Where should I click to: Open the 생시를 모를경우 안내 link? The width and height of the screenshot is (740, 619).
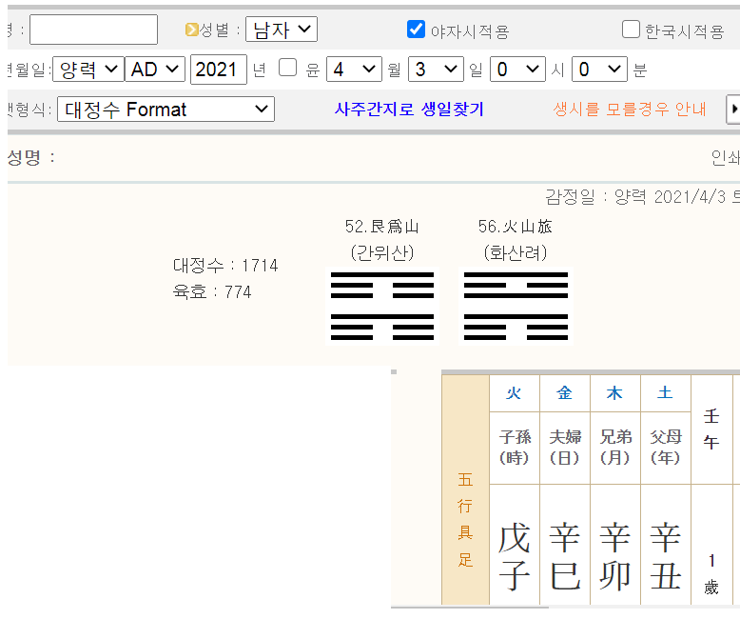630,110
